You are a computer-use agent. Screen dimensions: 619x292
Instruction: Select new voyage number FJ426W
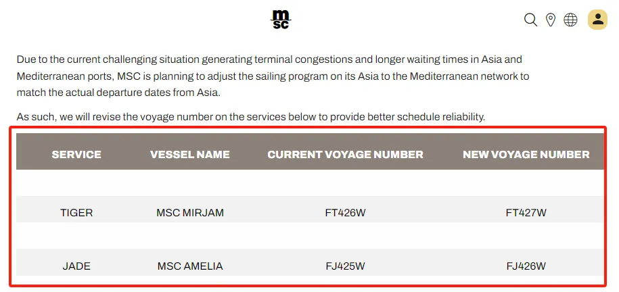click(x=526, y=266)
